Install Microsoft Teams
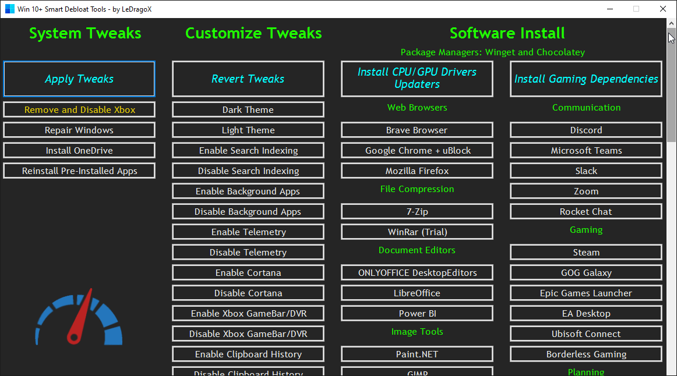The height and width of the screenshot is (376, 677). (x=586, y=150)
